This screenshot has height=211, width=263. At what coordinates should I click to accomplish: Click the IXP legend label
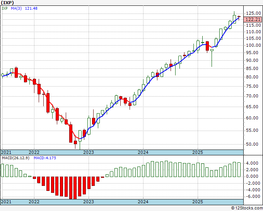[x=5, y=9]
